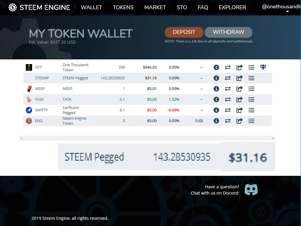Open the FAQ page

point(203,7)
